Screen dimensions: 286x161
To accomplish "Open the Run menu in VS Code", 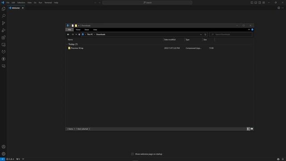I will click(40, 3).
